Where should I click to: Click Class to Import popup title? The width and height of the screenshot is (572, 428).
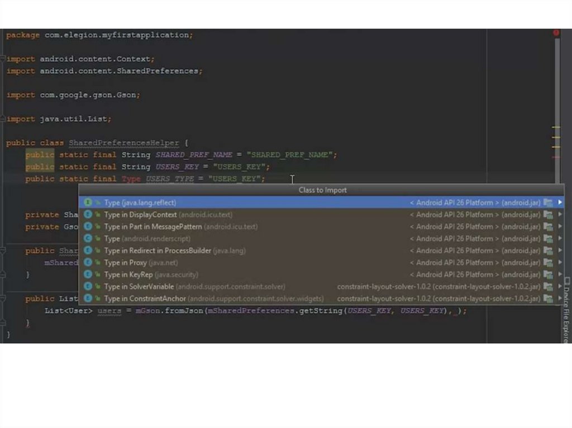tap(322, 190)
